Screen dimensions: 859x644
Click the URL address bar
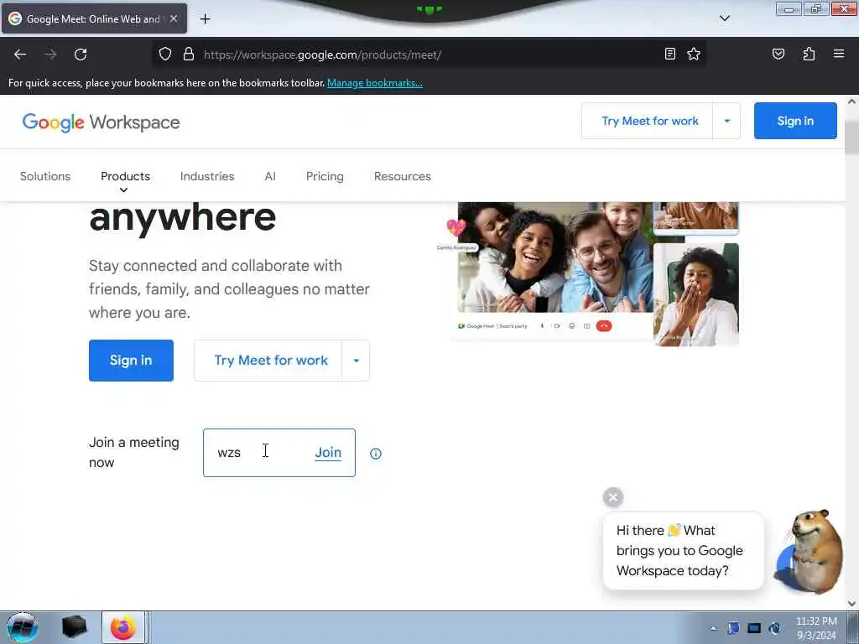click(x=427, y=55)
